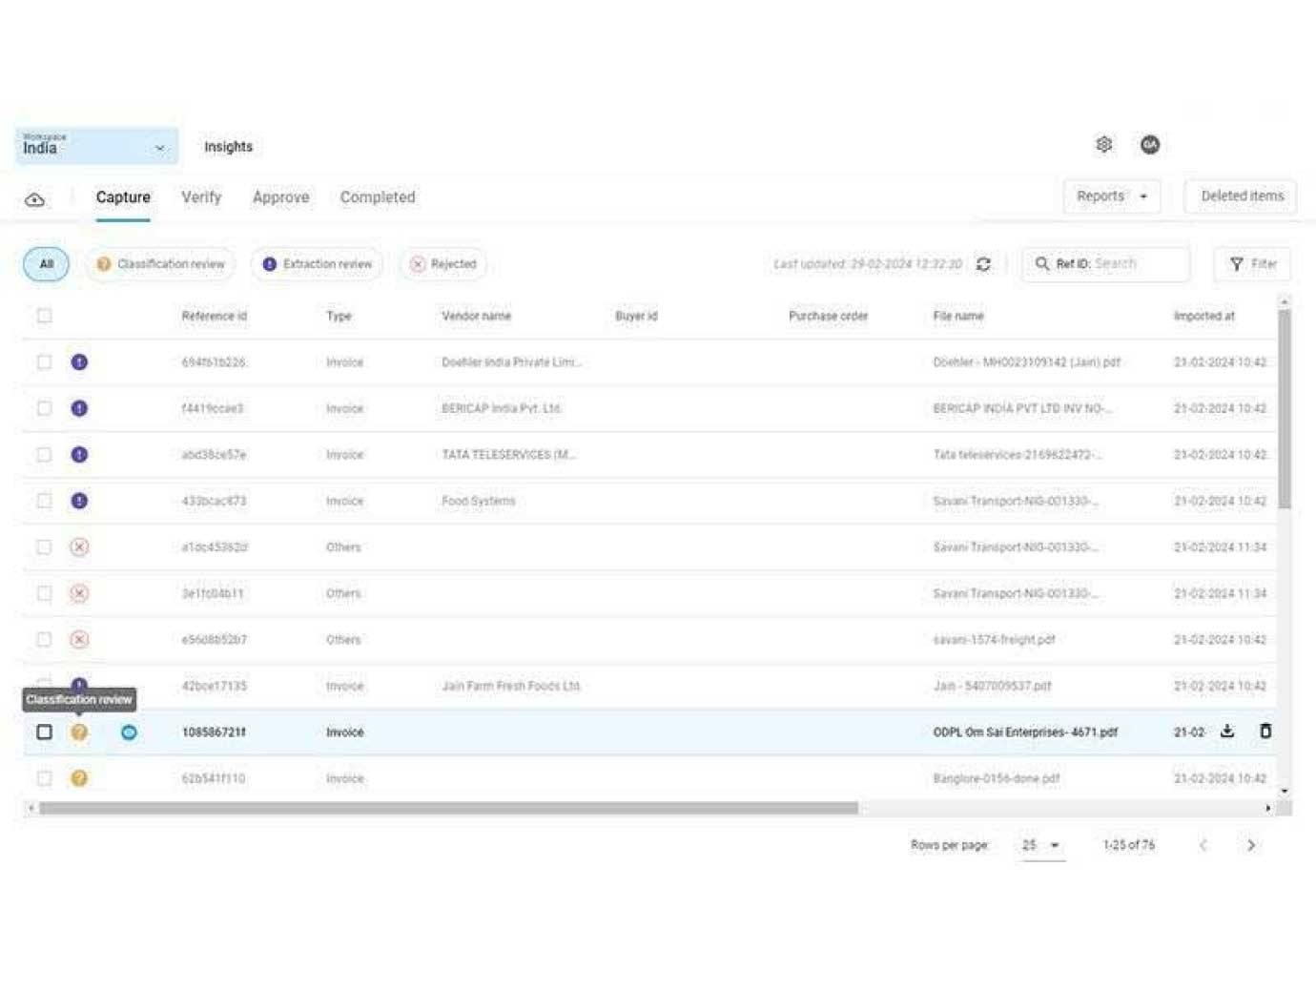1316x990 pixels.
Task: Select all rows with header checkbox
Action: (x=45, y=316)
